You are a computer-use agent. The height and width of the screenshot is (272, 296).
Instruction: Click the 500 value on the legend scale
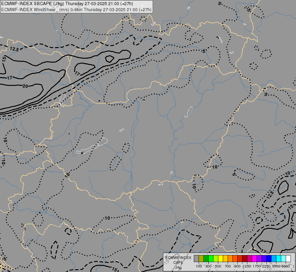218,266
